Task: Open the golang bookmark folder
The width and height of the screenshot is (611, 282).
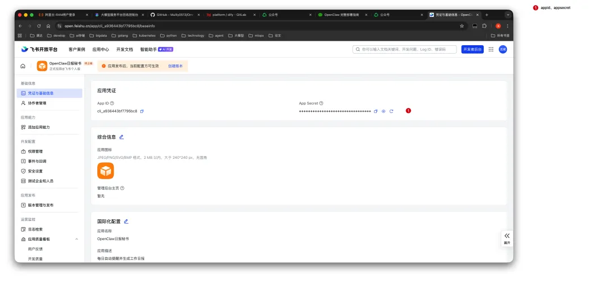Action: (x=119, y=36)
